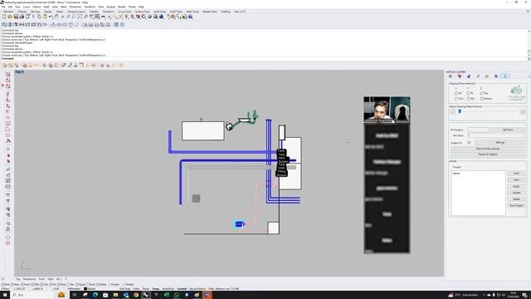The image size is (531, 299).
Task: Click the Print icon in toolbar
Action: pos(22,17)
